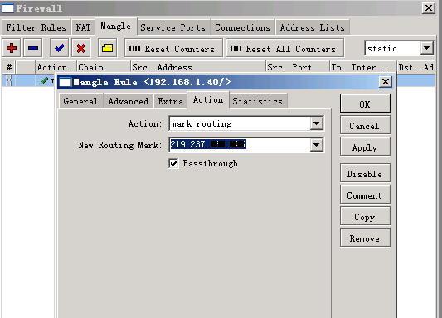Switch to the Extra tab
This screenshot has width=442, height=318.
pyautogui.click(x=170, y=101)
